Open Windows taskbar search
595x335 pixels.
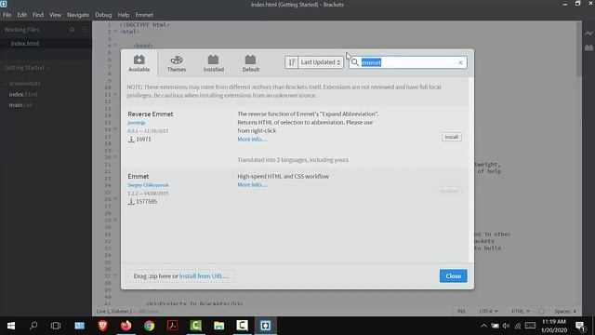pos(33,326)
